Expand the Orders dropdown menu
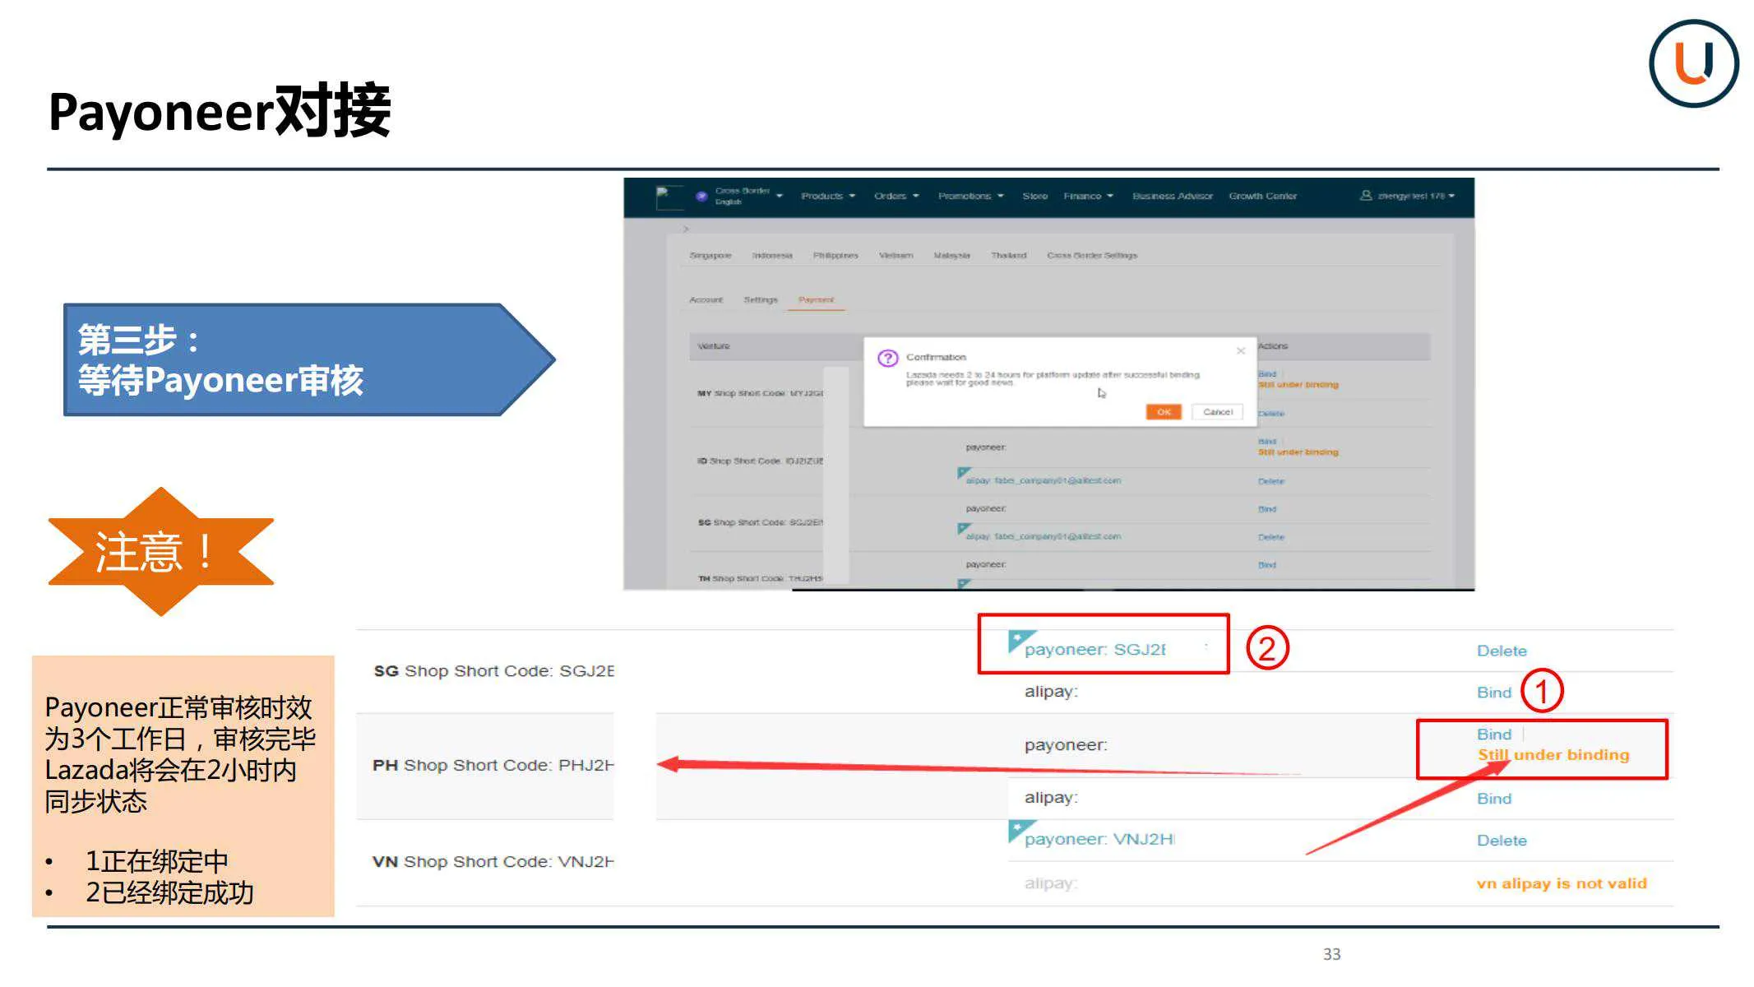 click(x=896, y=197)
